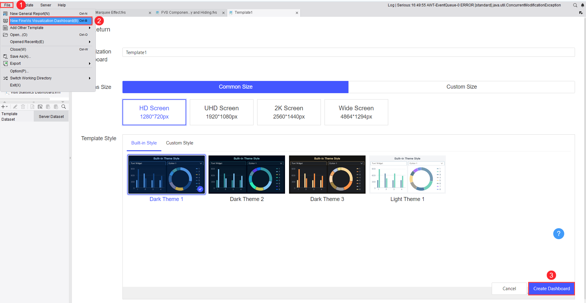Pick the Light Theme 1 thumbnail
The width and height of the screenshot is (586, 303).
(x=408, y=174)
